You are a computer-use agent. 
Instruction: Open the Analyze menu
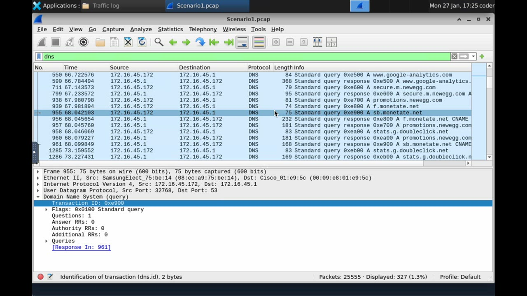coord(141,29)
